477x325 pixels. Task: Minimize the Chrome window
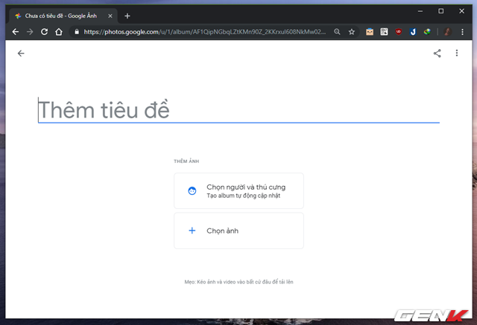coord(420,11)
